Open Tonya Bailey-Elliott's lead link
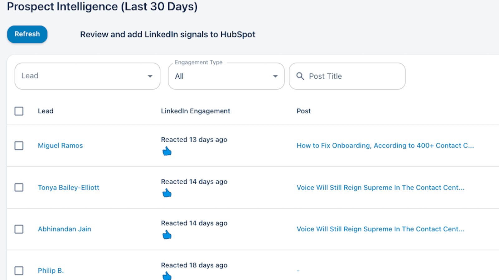This screenshot has height=280, width=499. tap(69, 188)
